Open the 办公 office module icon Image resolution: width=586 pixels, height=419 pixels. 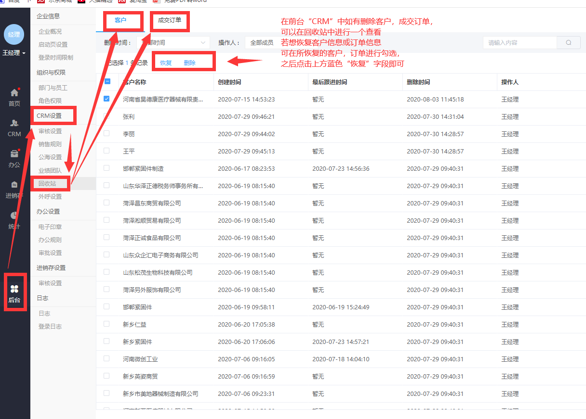coord(14,154)
